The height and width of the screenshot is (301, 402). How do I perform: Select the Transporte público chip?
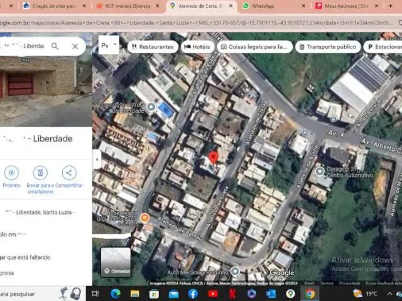[327, 47]
